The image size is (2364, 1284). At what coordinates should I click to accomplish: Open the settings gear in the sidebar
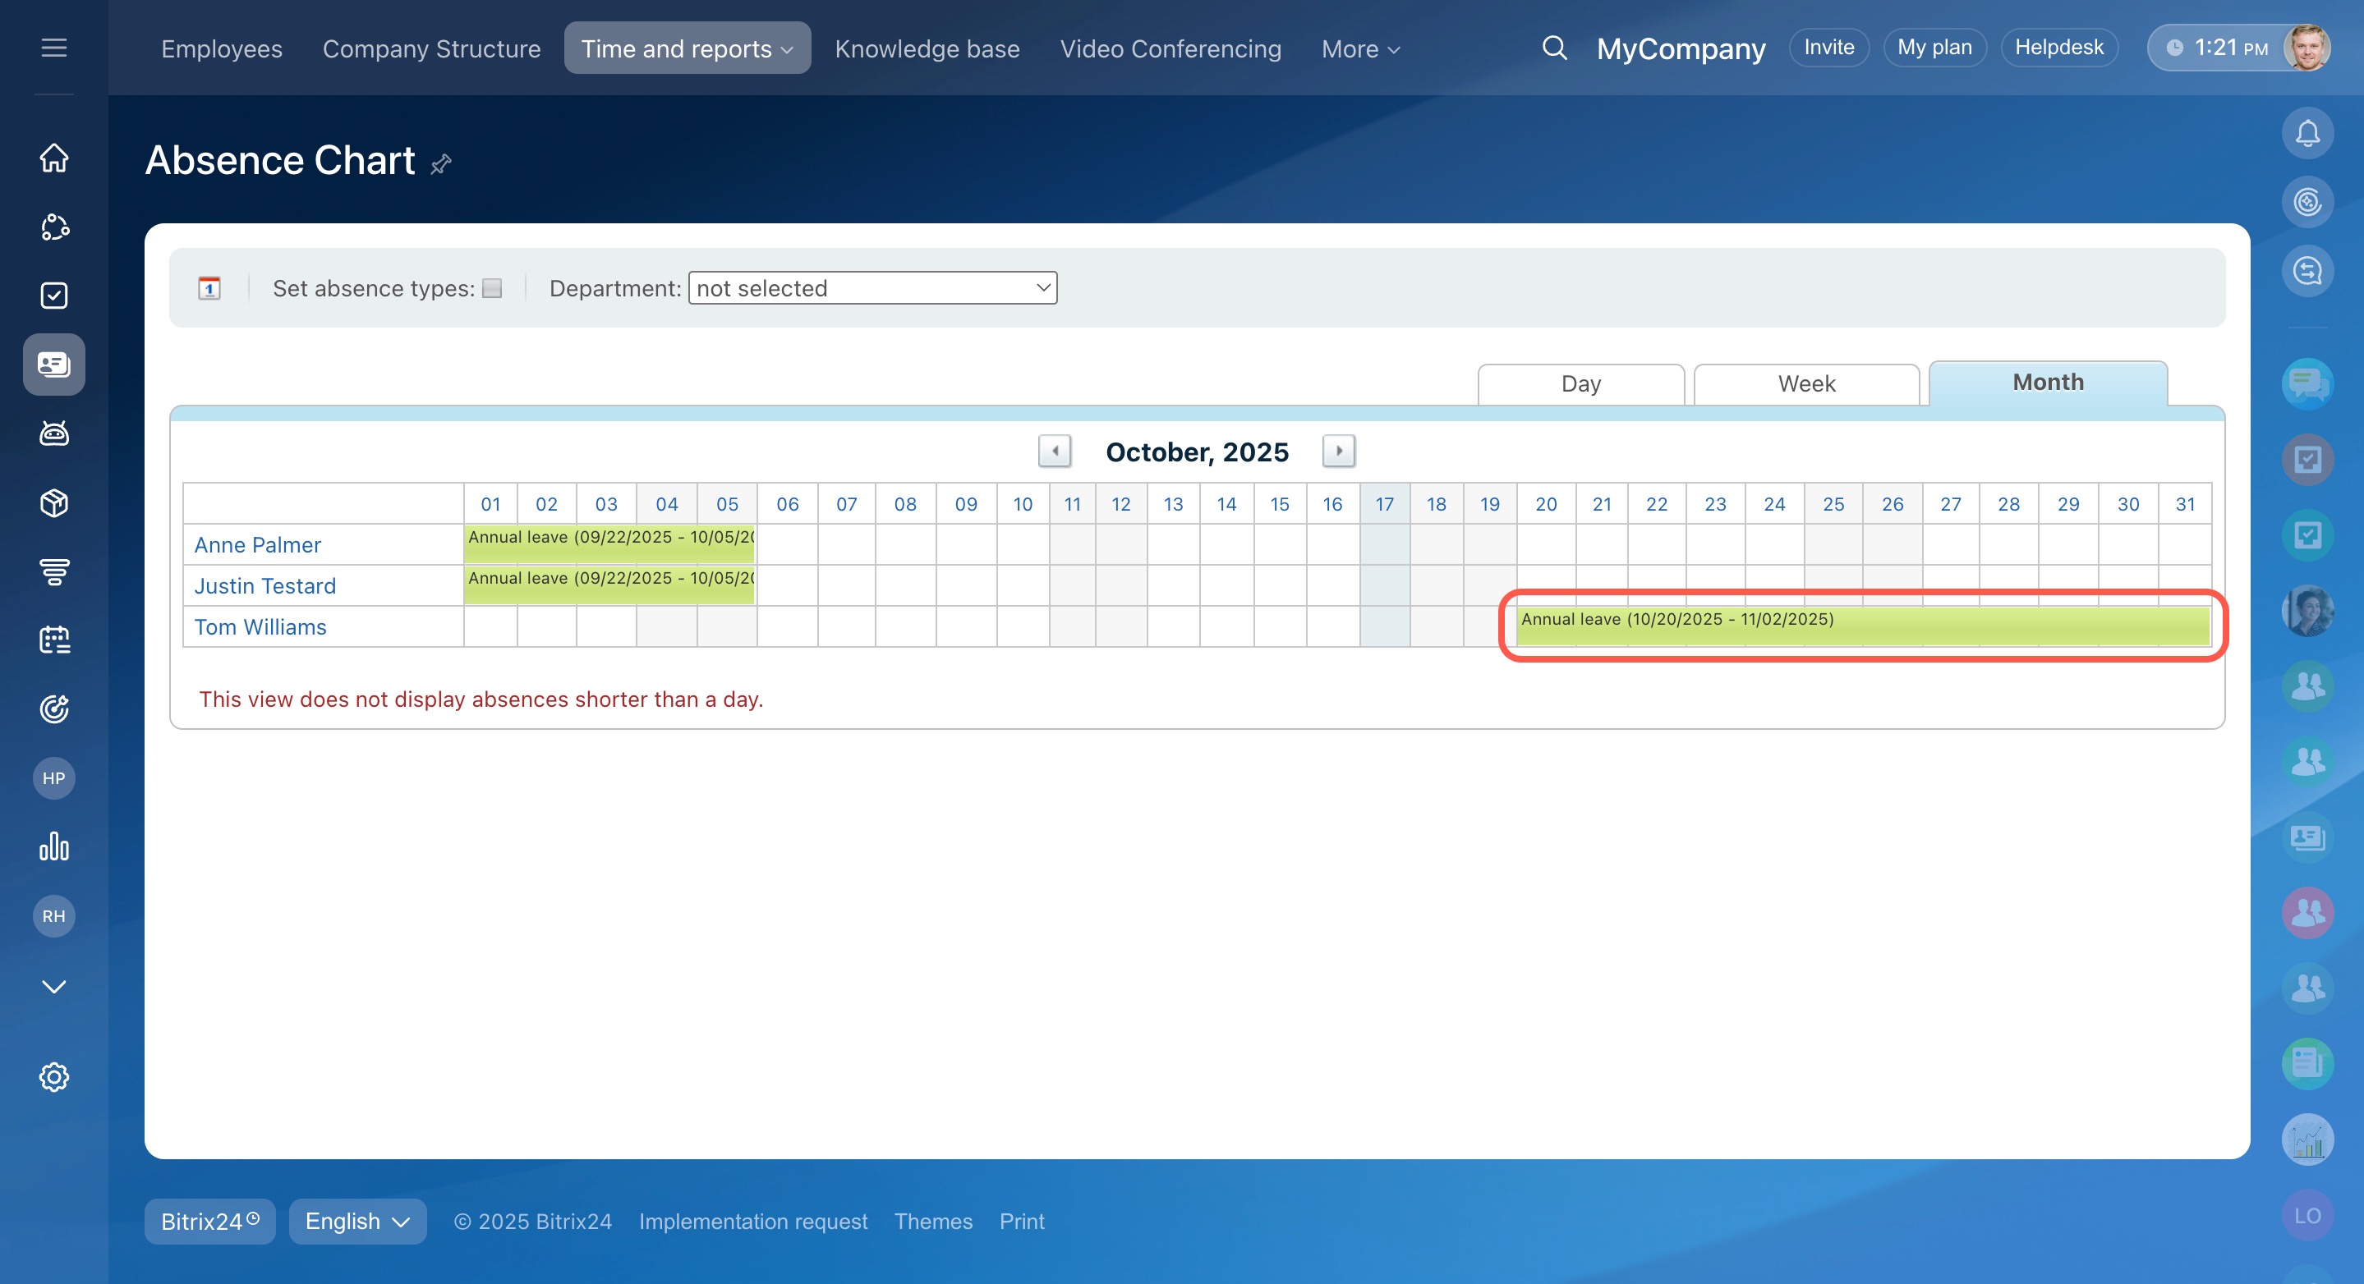tap(54, 1077)
